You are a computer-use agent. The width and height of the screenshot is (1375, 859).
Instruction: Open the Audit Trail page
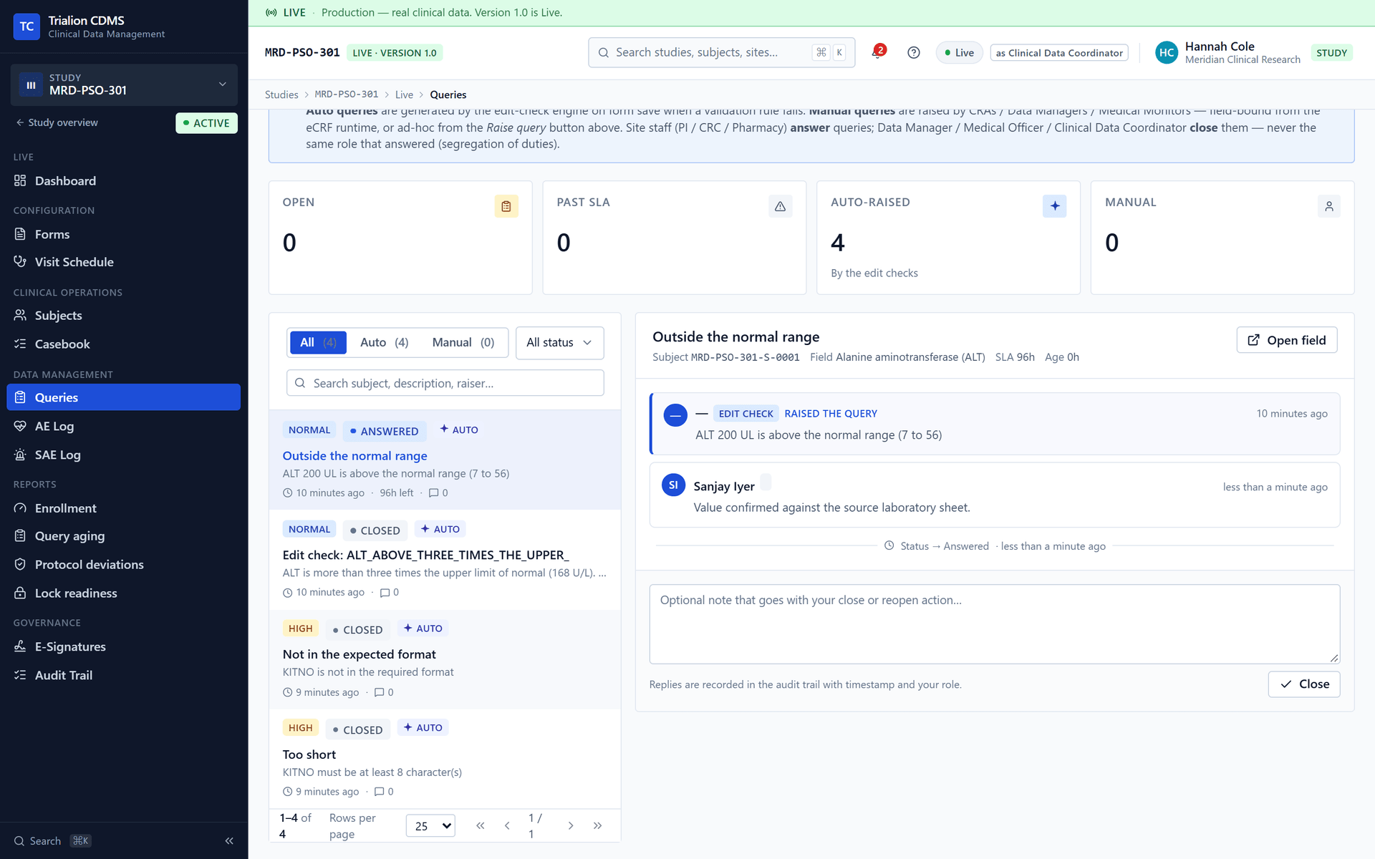click(124, 675)
